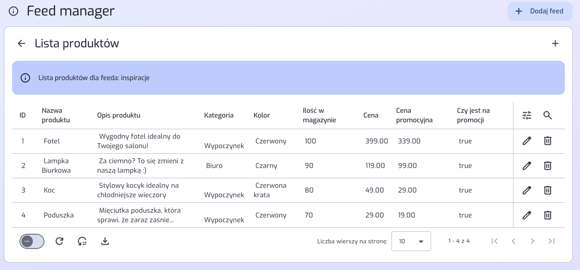The width and height of the screenshot is (580, 270).
Task: Click the Cena column header
Action: [x=371, y=115]
